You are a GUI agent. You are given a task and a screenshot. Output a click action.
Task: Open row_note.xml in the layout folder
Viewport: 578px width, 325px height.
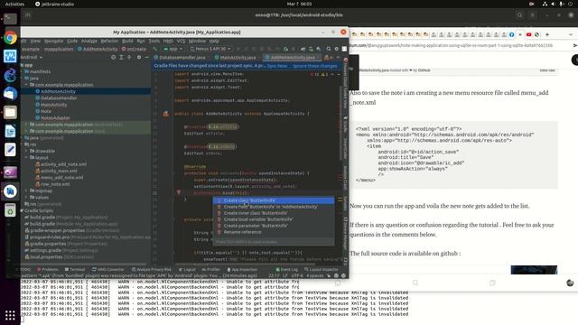[55, 184]
